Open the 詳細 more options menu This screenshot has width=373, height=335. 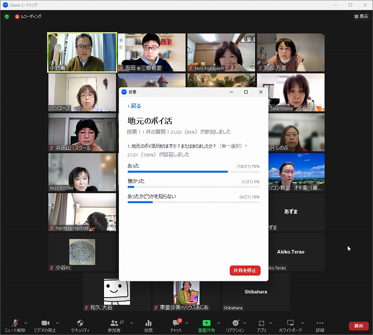(x=319, y=323)
